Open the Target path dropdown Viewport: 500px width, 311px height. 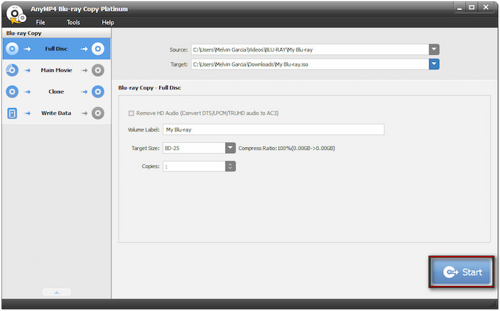434,64
